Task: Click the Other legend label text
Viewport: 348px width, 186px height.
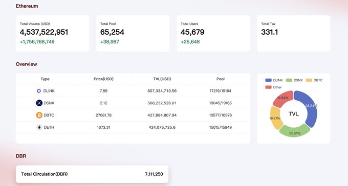Action: click(x=277, y=87)
